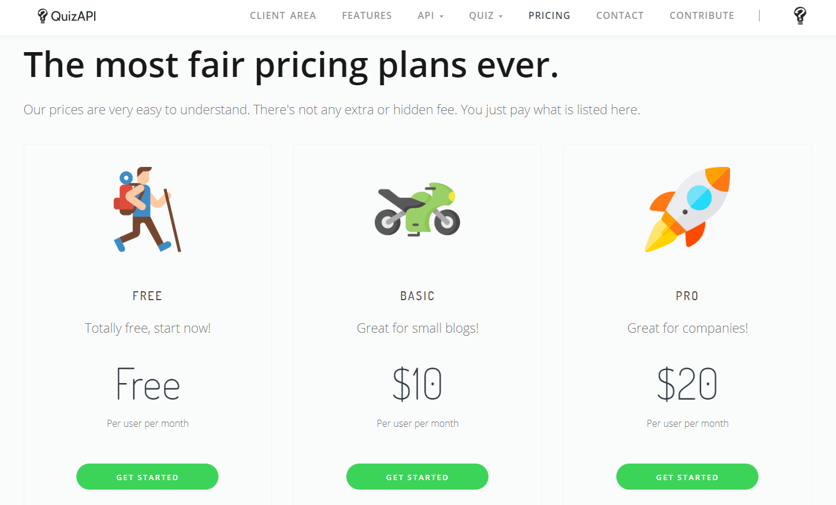Screen dimensions: 836x505
Task: Go to the CONTACT page
Action: click(619, 16)
